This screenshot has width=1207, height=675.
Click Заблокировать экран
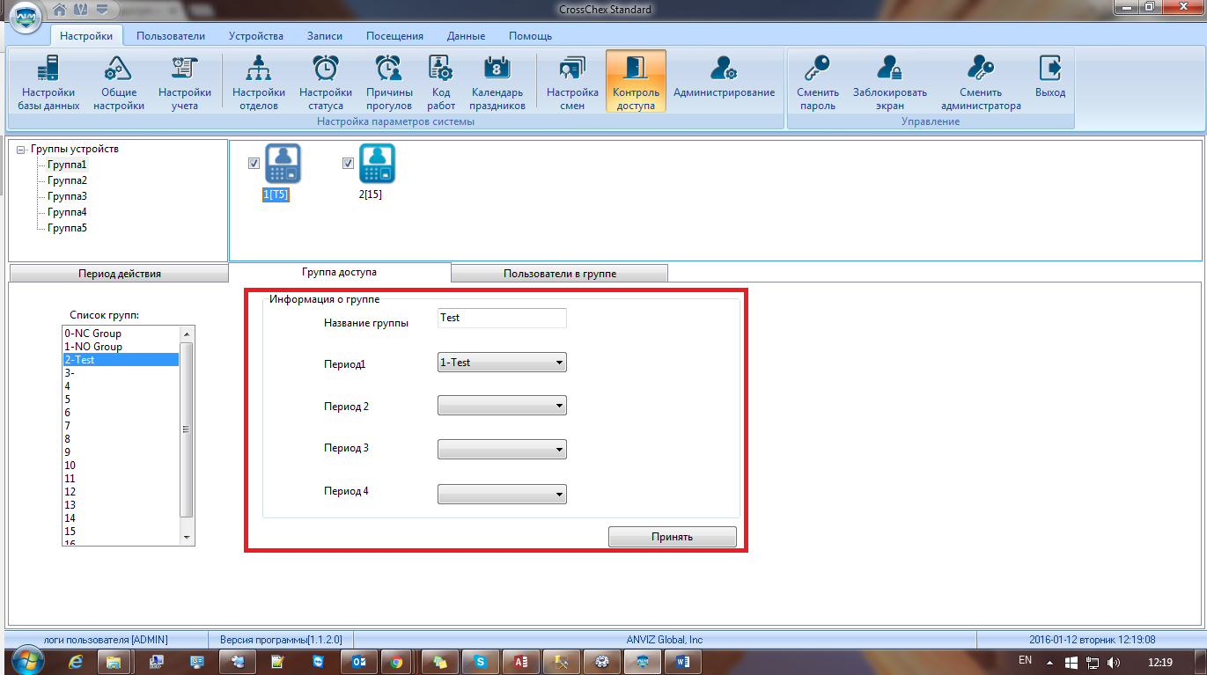click(x=890, y=82)
